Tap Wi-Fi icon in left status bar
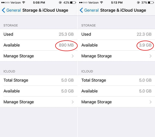The width and height of the screenshot is (155, 137). (24, 3)
